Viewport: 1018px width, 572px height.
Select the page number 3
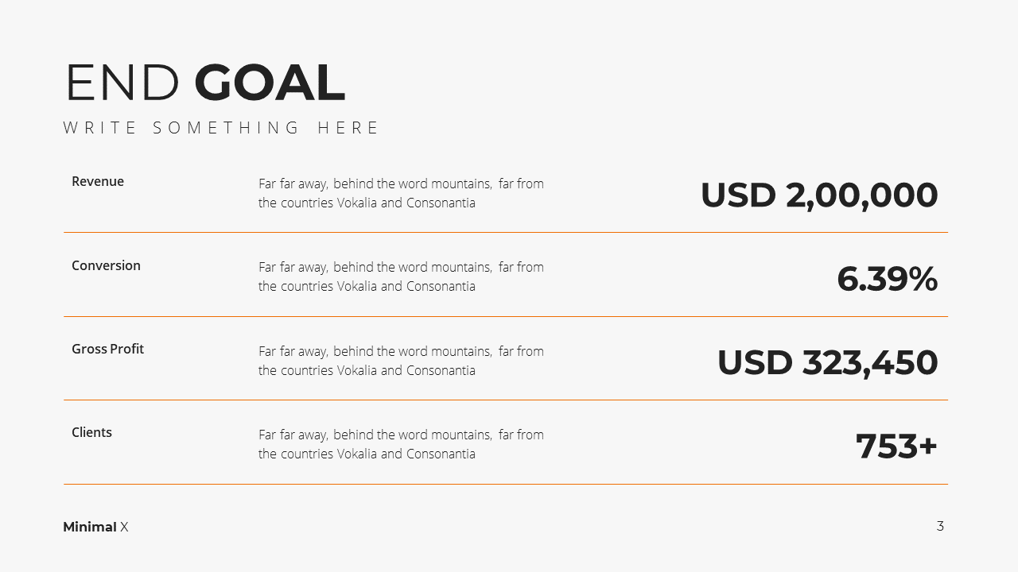[940, 526]
